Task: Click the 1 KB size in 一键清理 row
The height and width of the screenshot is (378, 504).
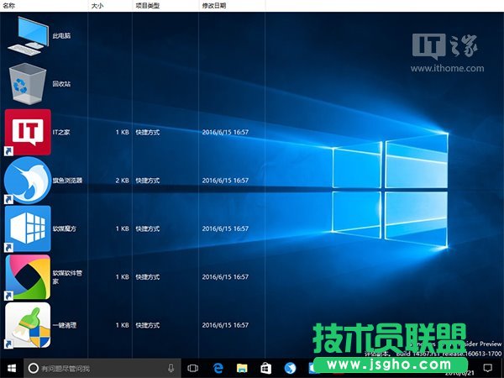Action: [x=122, y=325]
